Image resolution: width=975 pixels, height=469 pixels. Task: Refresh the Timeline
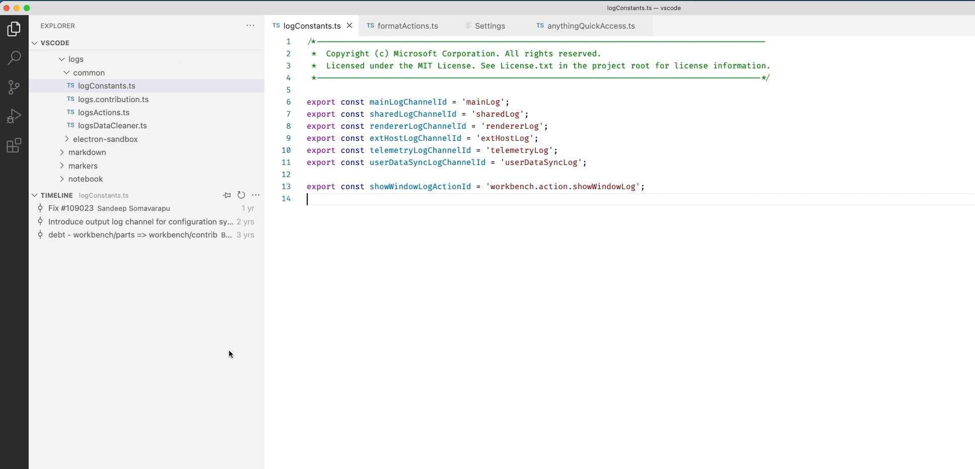242,195
